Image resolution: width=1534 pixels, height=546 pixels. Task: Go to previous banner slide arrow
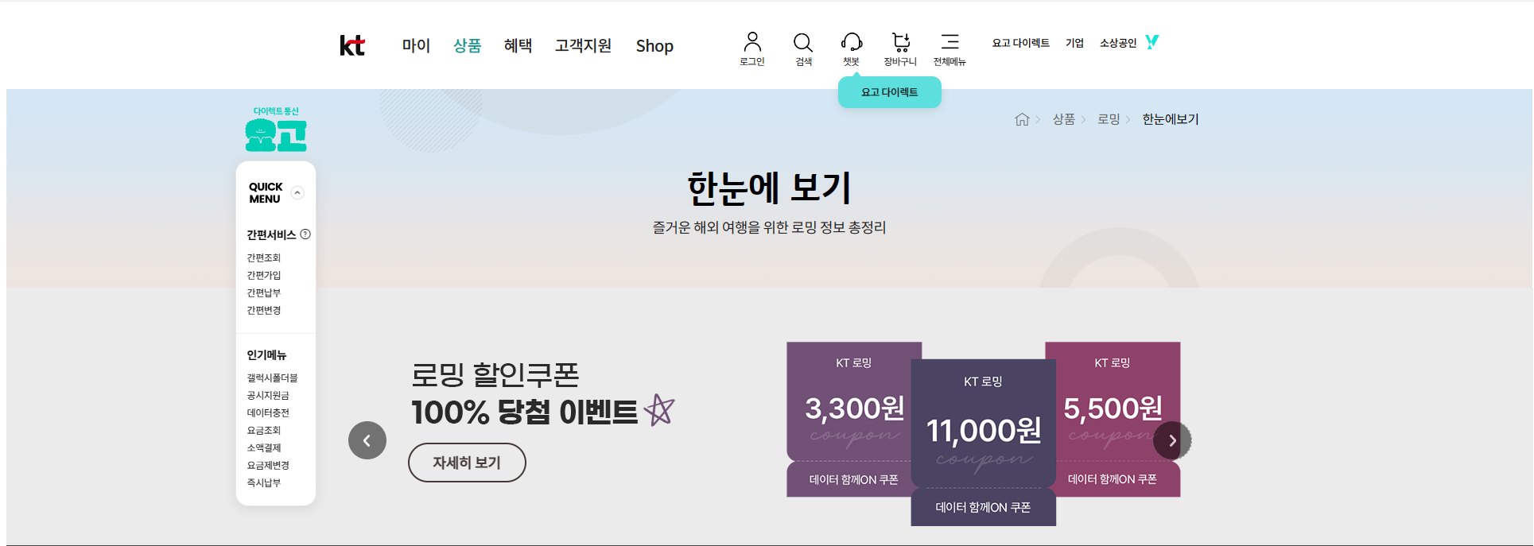point(367,440)
